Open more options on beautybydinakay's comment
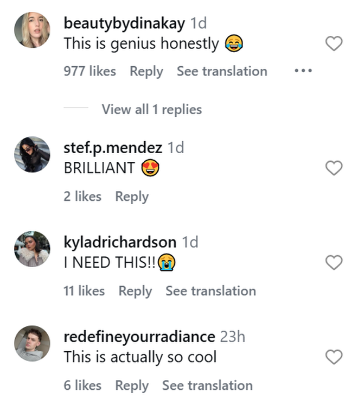Image resolution: width=358 pixels, height=411 pixels. [303, 71]
